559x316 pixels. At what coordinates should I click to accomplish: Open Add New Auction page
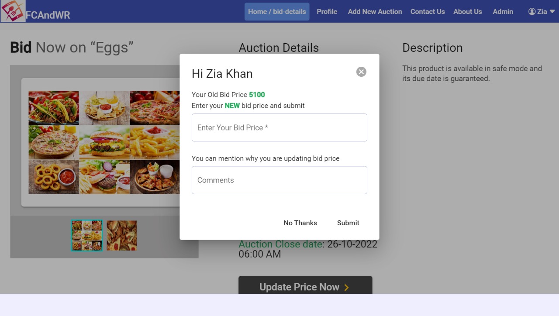point(375,12)
